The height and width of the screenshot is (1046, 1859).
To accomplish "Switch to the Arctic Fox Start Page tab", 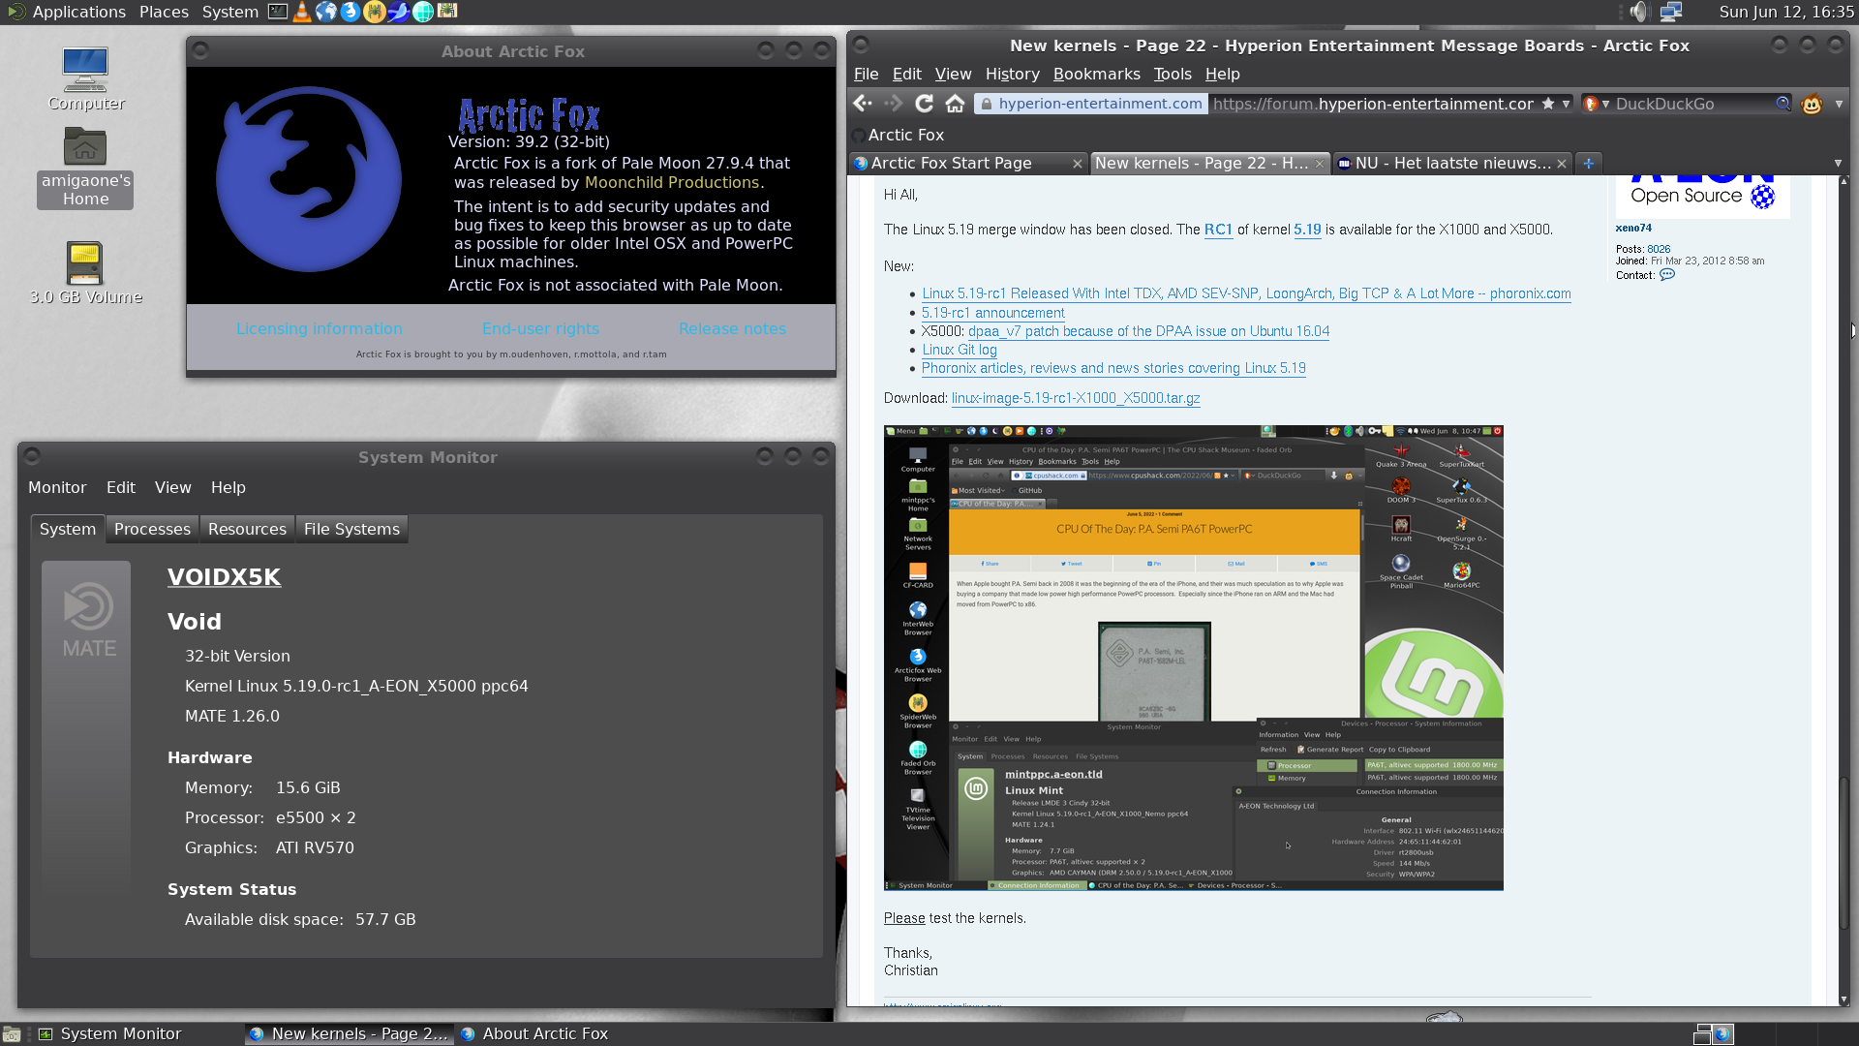I will (x=966, y=164).
